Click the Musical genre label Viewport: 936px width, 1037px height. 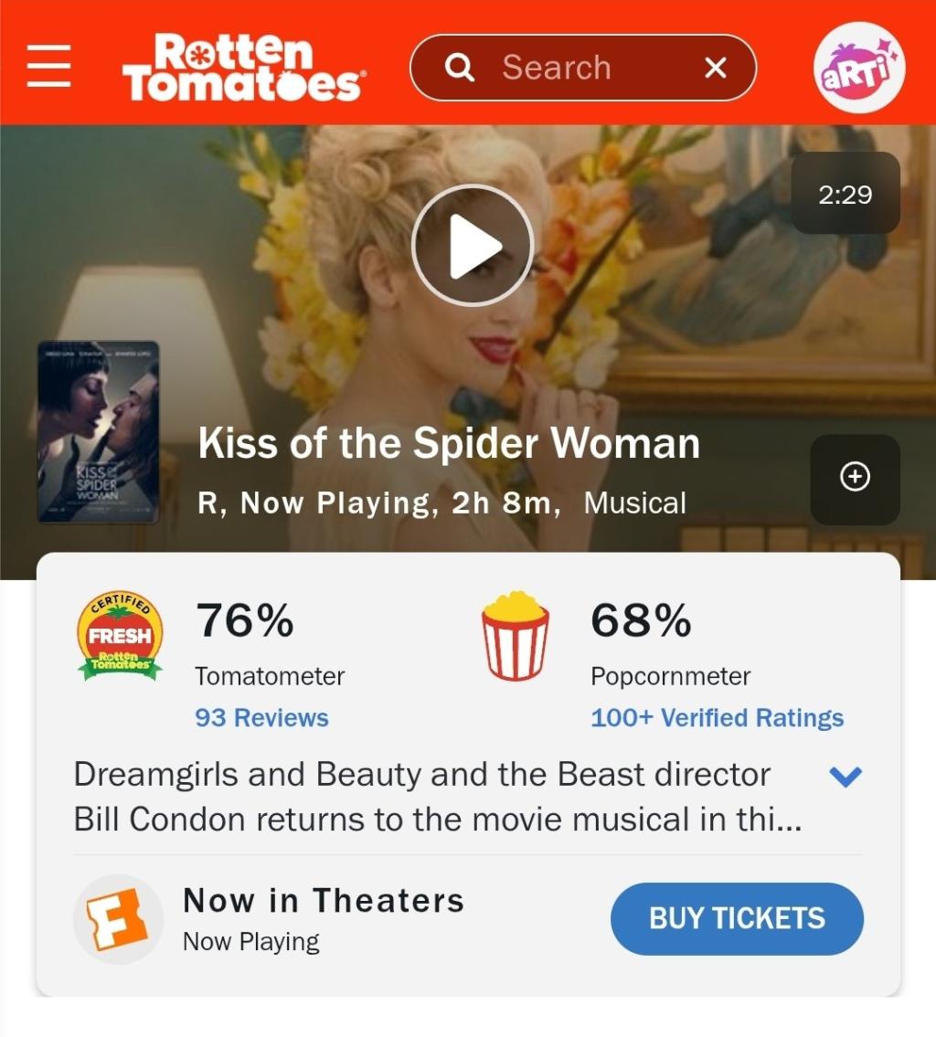click(x=635, y=503)
